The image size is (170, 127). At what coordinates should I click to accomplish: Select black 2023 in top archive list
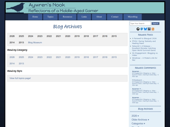[x=40, y=36]
